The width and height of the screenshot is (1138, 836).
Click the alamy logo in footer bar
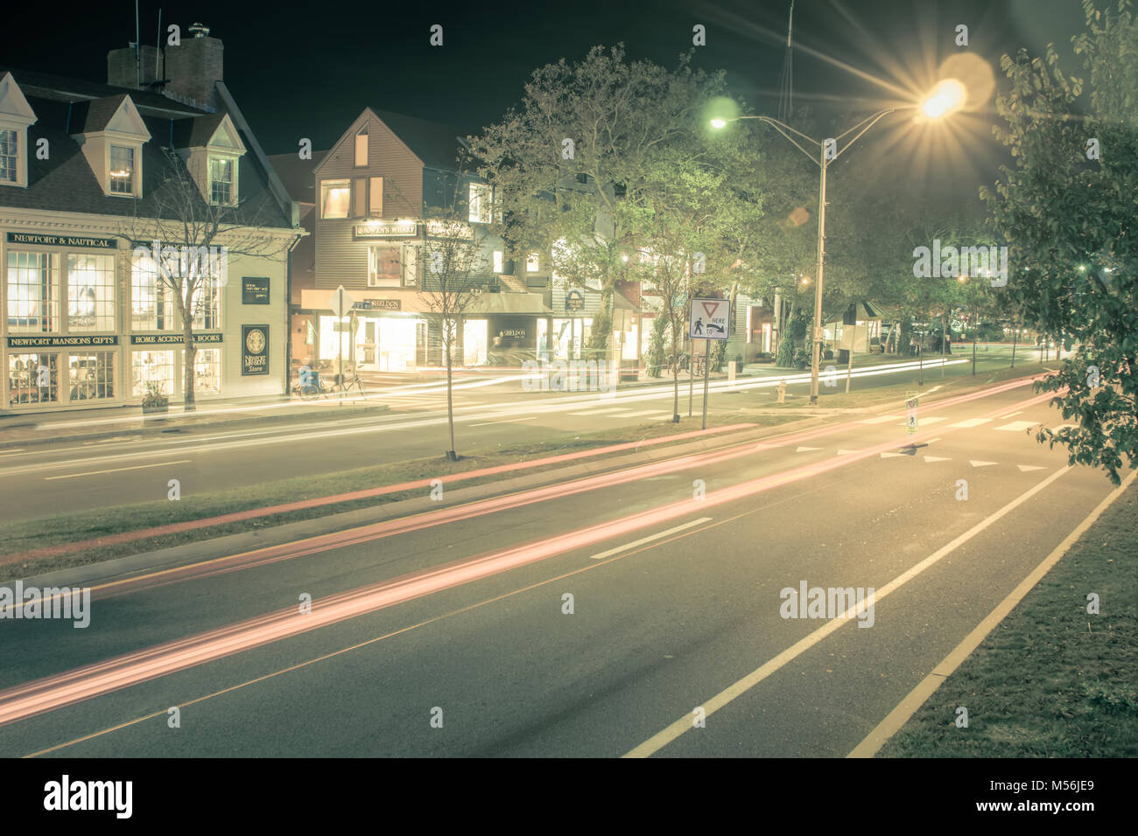[88, 797]
